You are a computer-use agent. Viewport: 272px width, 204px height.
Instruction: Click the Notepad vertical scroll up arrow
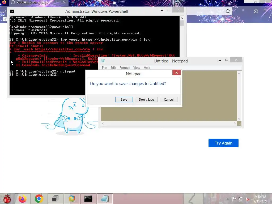tap(239, 73)
